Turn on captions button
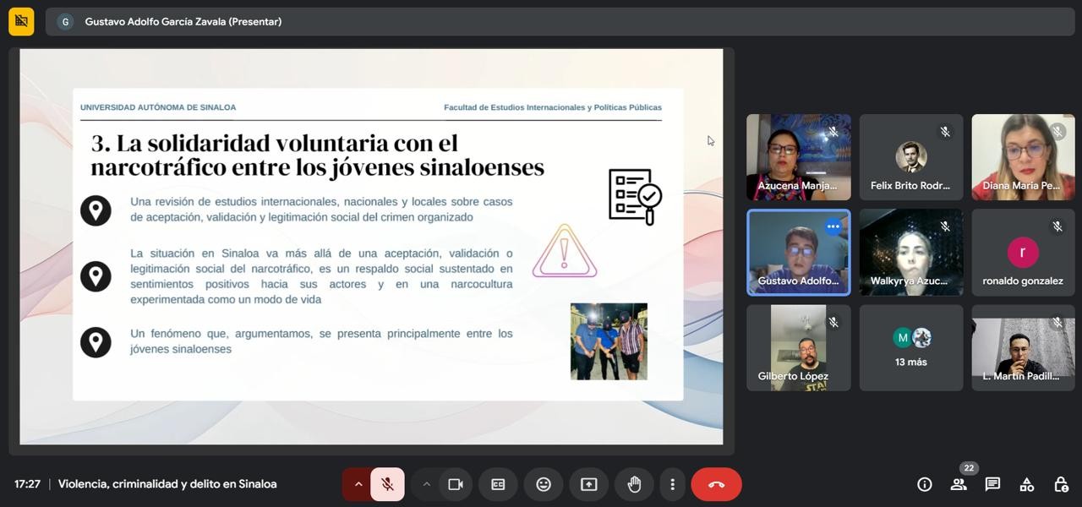Viewport: 1082px width, 507px height. [498, 484]
